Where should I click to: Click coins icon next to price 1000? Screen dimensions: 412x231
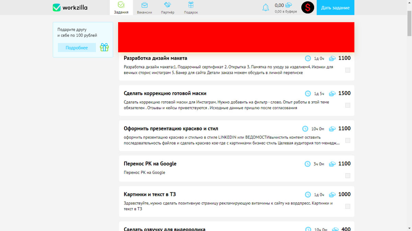point(332,195)
